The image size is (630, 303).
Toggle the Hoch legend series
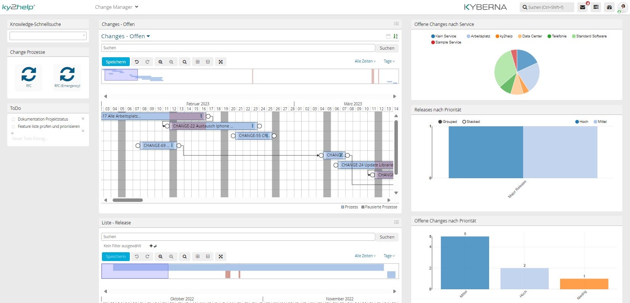tap(582, 122)
